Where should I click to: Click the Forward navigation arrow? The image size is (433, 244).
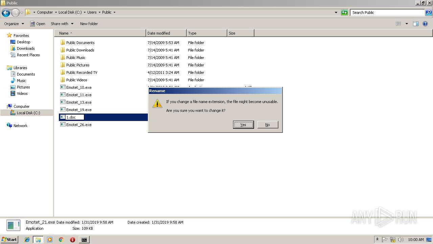coord(15,13)
